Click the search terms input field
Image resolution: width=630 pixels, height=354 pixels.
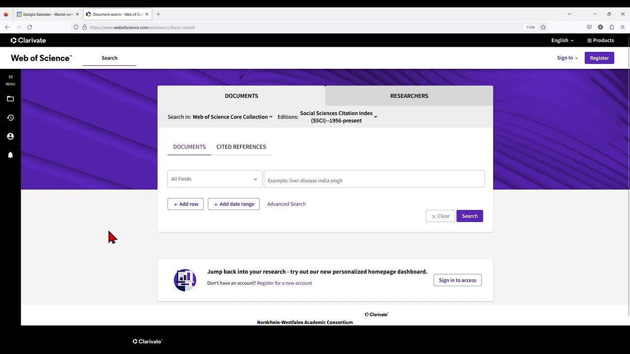[374, 179]
